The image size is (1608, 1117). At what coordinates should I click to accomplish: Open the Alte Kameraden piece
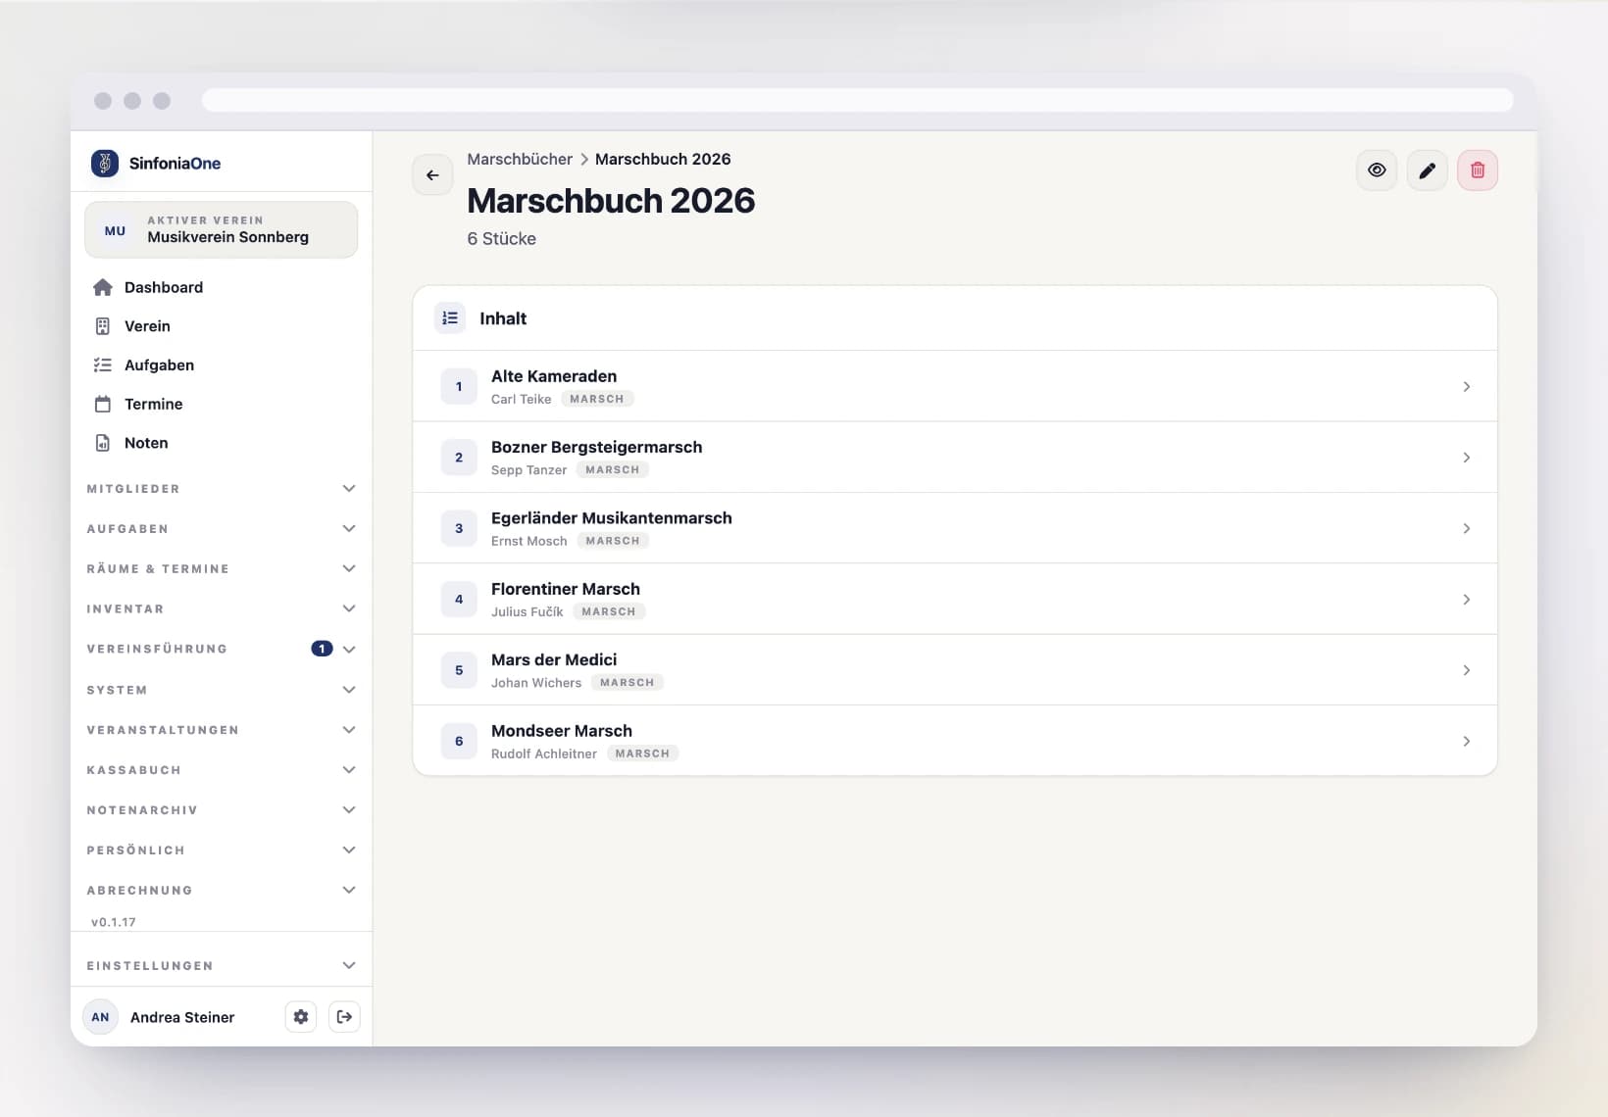955,386
